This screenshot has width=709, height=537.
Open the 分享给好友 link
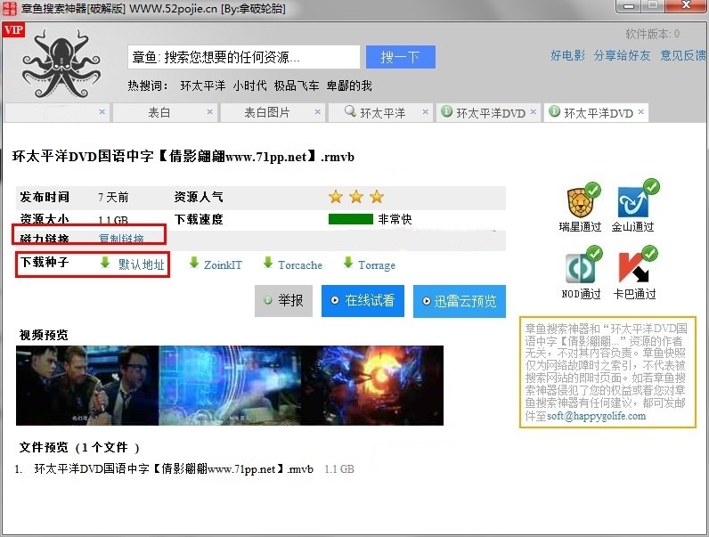(622, 55)
